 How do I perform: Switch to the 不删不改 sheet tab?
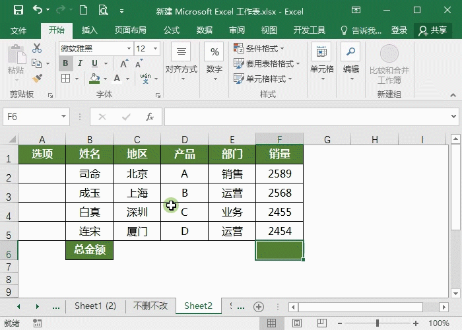tap(150, 306)
